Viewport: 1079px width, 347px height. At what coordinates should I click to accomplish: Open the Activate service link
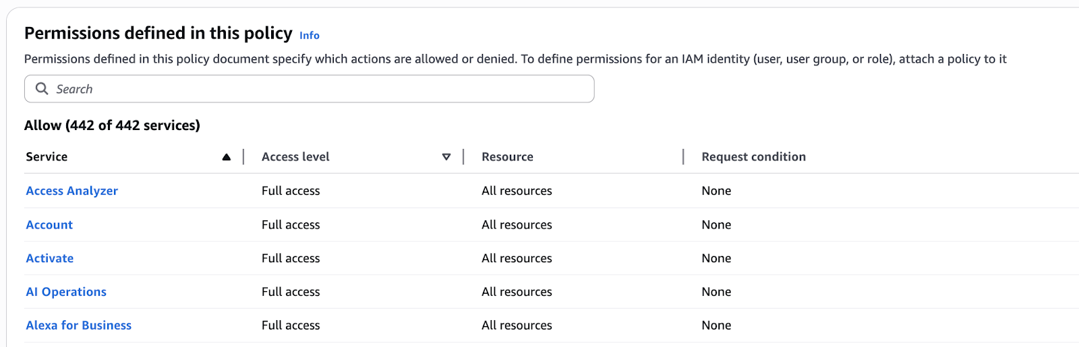[50, 258]
